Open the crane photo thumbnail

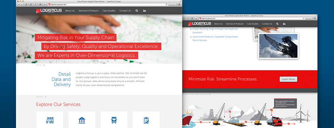[278, 46]
